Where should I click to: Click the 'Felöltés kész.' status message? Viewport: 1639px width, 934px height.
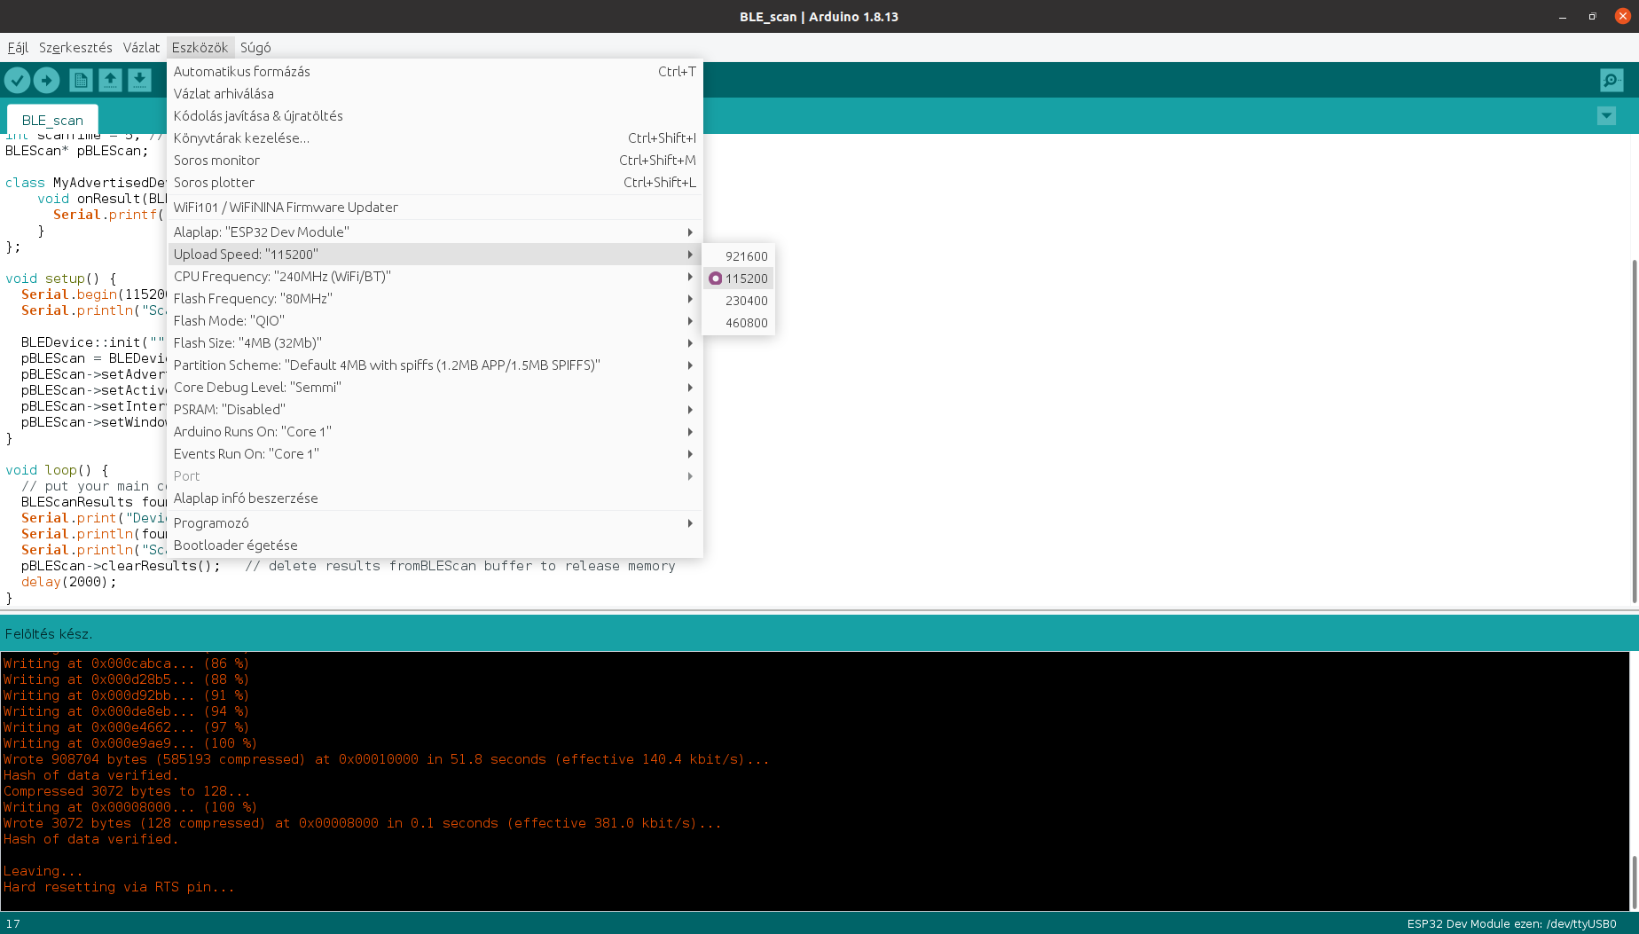point(49,634)
